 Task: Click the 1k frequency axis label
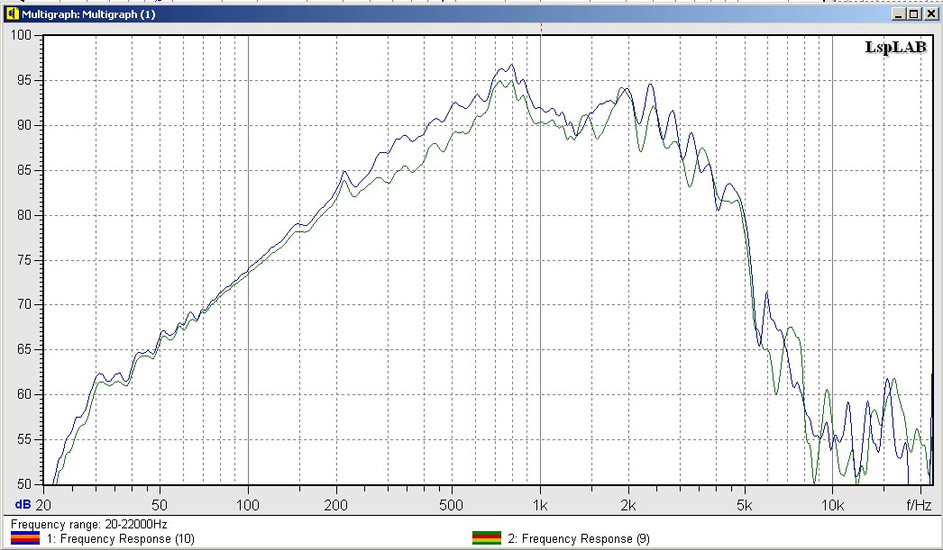540,505
